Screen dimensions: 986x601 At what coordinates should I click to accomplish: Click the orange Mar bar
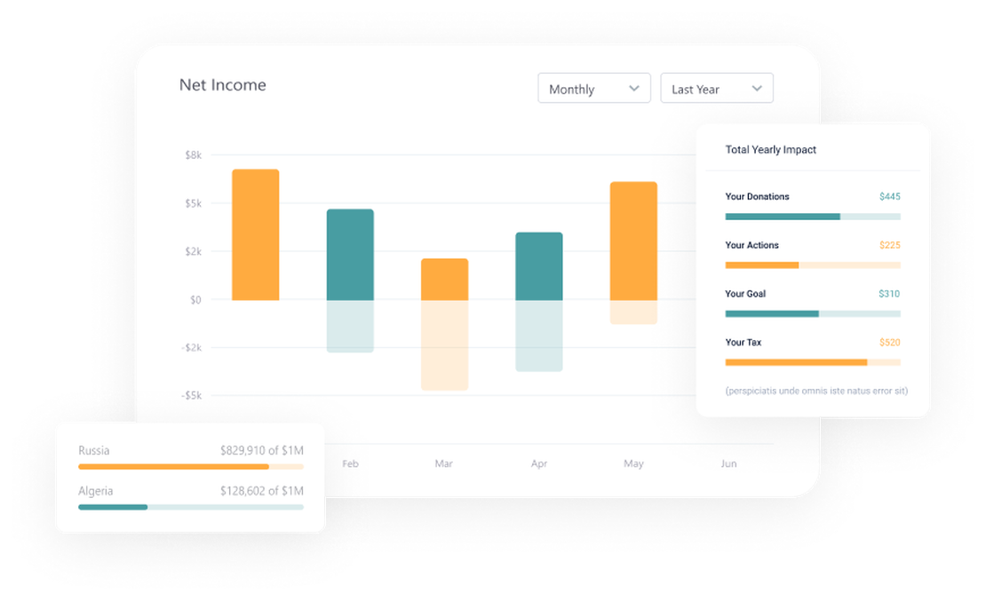click(444, 277)
